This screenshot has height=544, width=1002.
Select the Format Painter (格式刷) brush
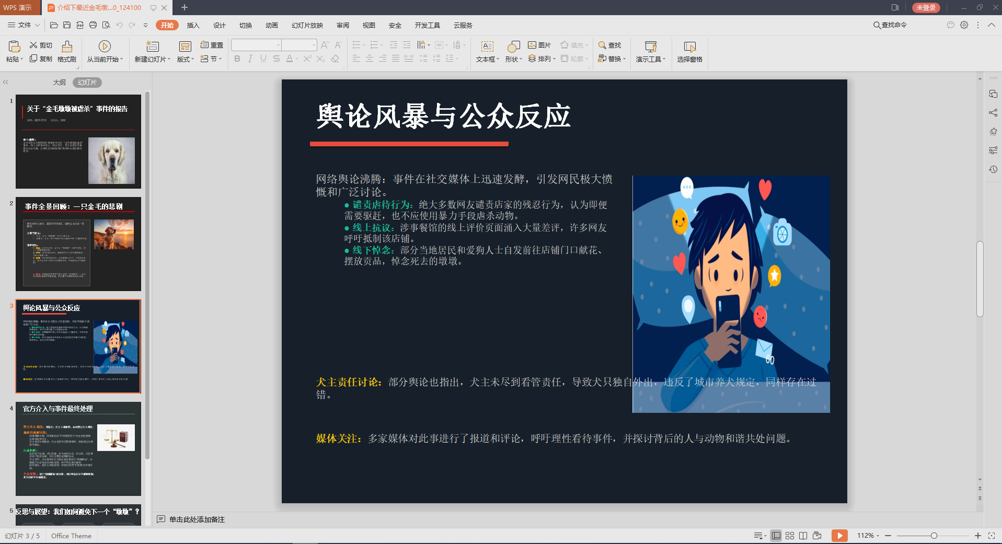coord(67,51)
